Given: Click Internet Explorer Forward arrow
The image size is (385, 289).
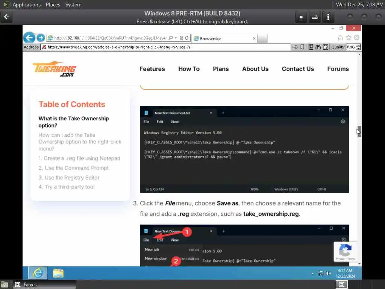Looking at the screenshot, I should tap(41, 38).
